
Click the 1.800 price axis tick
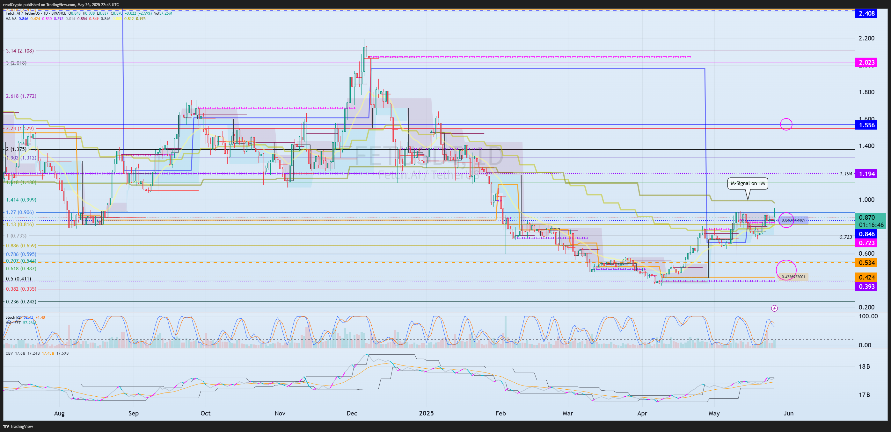point(866,92)
